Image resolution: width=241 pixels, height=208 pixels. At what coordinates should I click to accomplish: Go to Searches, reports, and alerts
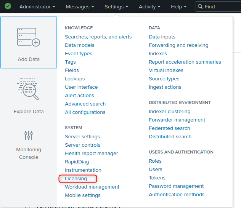click(x=98, y=37)
